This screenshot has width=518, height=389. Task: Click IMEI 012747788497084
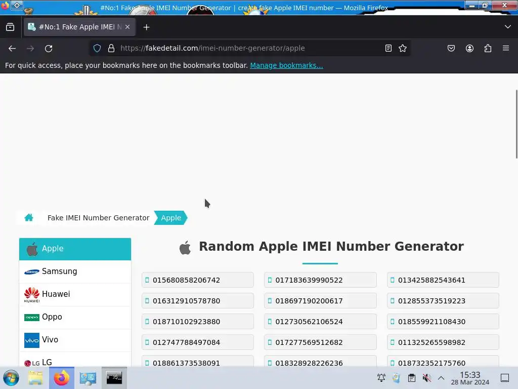198,342
